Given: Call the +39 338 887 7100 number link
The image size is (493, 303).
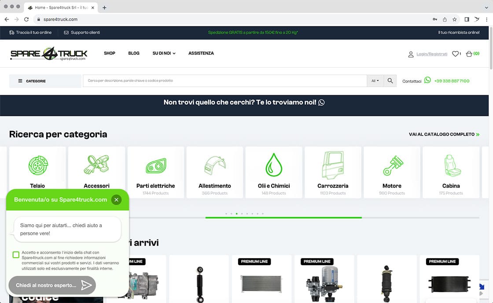Looking at the screenshot, I should [452, 81].
